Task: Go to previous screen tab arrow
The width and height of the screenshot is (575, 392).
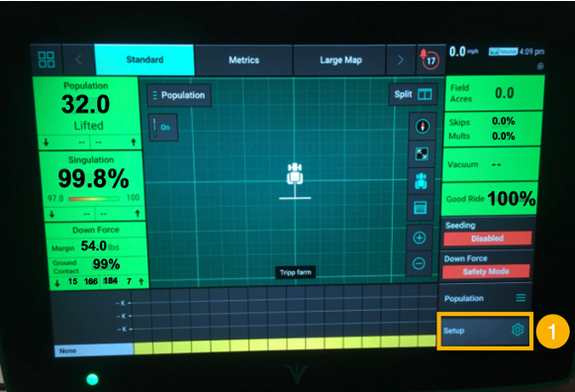Action: click(78, 59)
